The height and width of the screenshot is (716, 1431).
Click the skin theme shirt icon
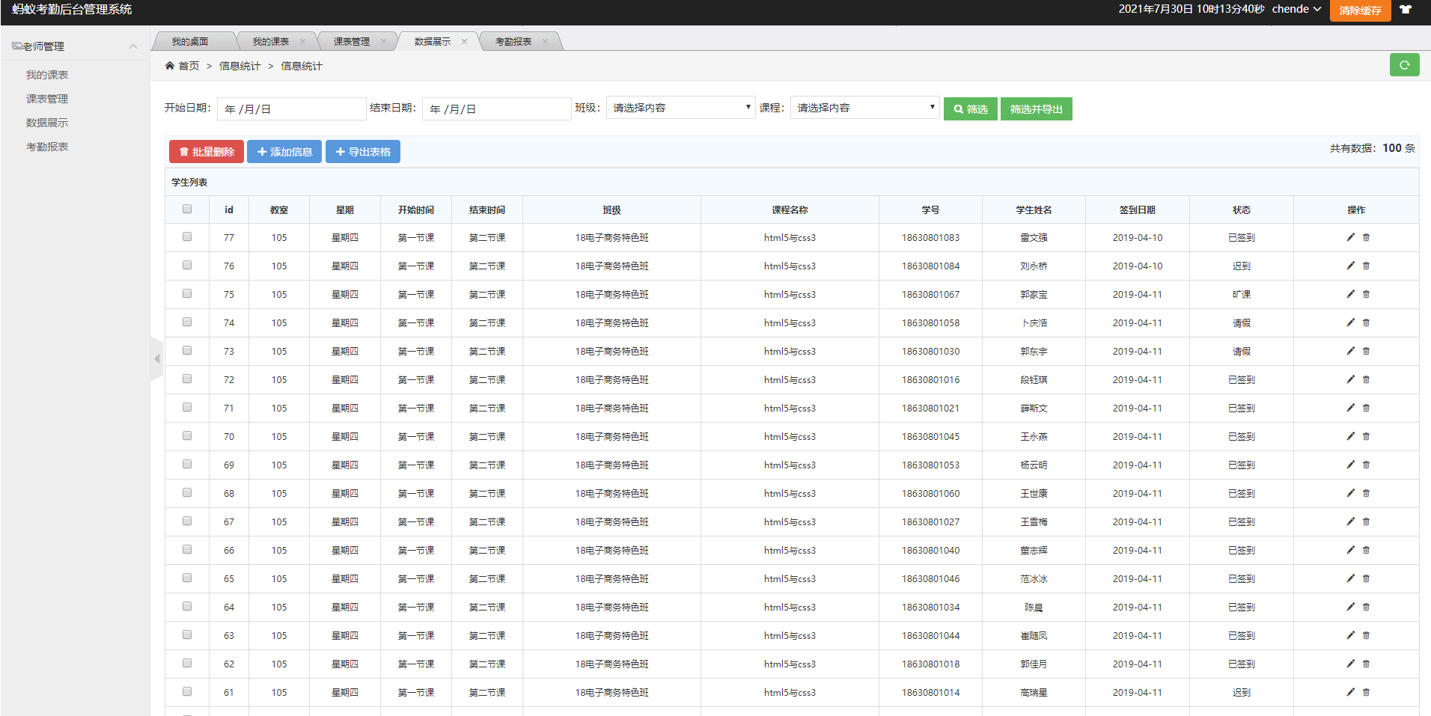1406,10
